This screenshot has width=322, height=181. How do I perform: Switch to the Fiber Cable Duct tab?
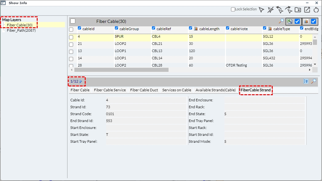[x=144, y=90]
